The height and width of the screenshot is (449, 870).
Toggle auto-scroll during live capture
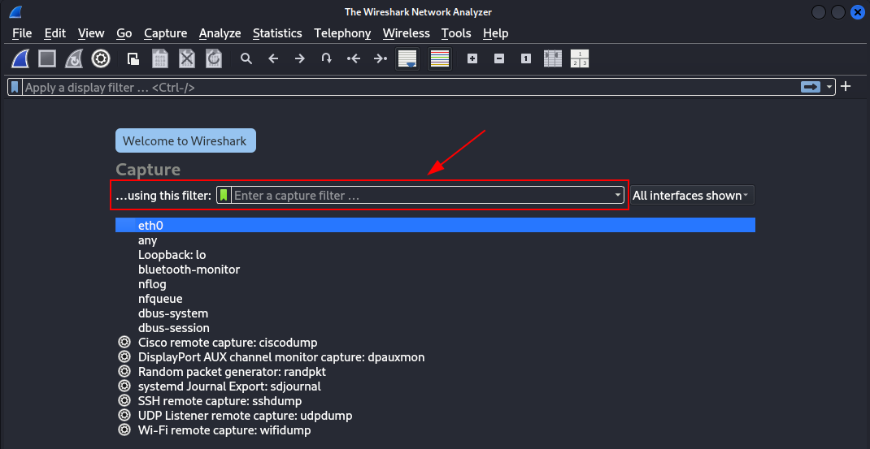[x=407, y=58]
